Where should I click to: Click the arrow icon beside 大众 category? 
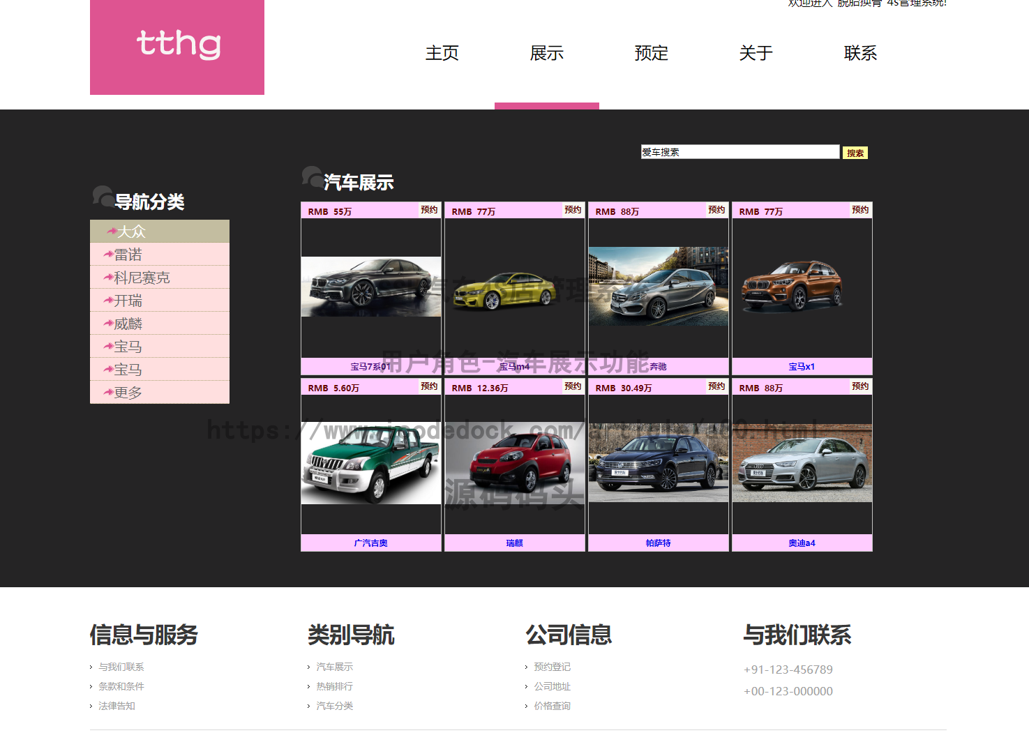pyautogui.click(x=110, y=231)
